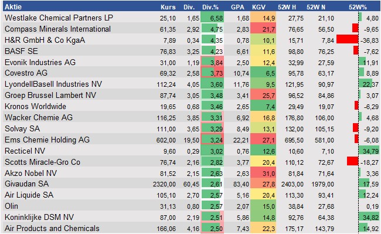381x234 pixels.
Task: Click the Ems Chemie Holding AG name
Action: click(x=47, y=140)
